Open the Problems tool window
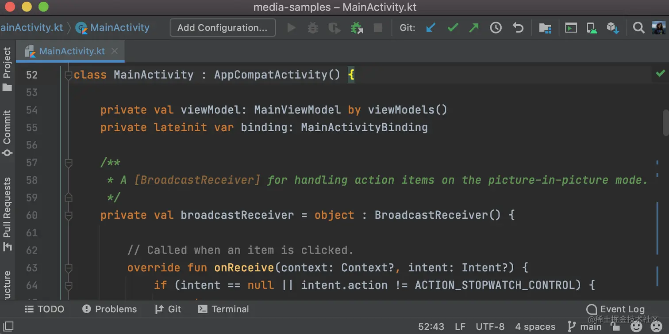This screenshot has width=669, height=334. (110, 309)
